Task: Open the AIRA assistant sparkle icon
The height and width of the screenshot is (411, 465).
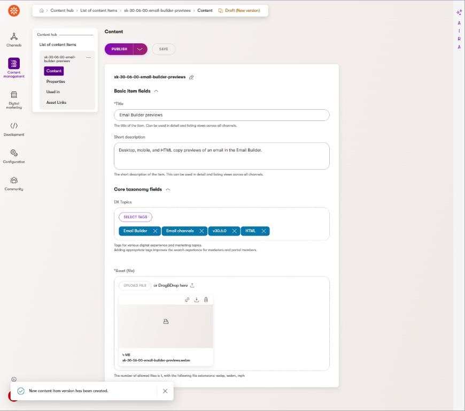Action: click(x=459, y=12)
